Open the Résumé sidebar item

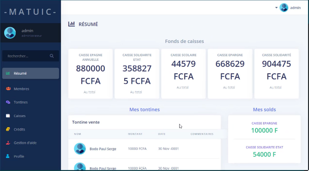coord(30,73)
